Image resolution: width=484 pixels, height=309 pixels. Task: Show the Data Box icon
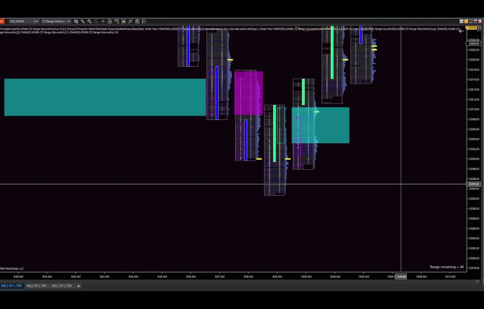(x=110, y=21)
